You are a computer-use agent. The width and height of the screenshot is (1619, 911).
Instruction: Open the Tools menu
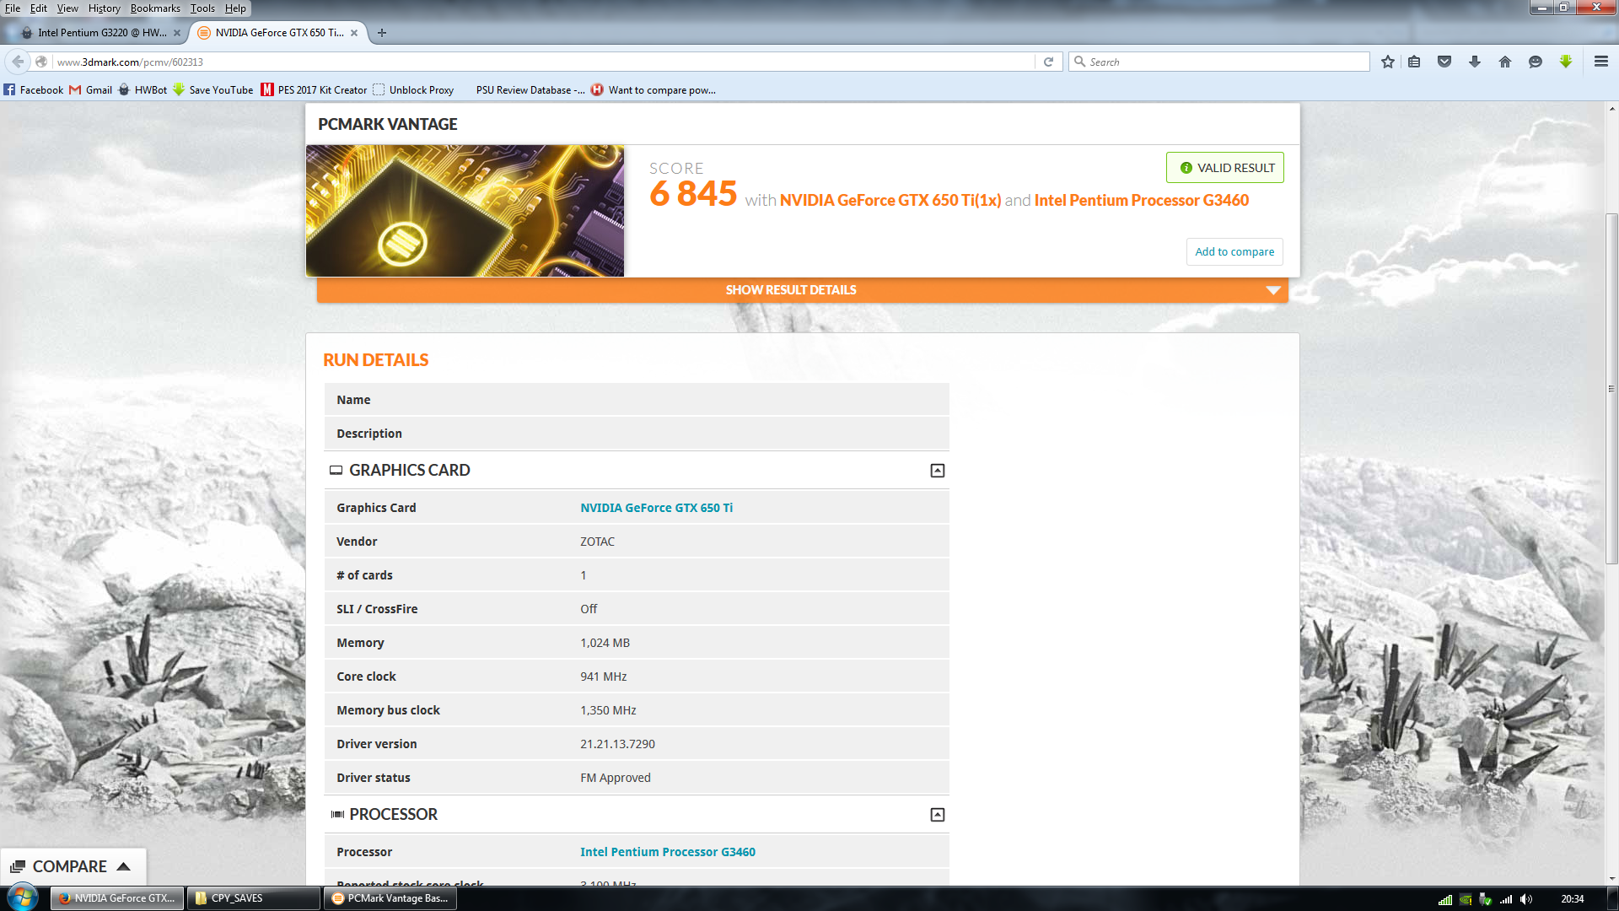(x=202, y=8)
